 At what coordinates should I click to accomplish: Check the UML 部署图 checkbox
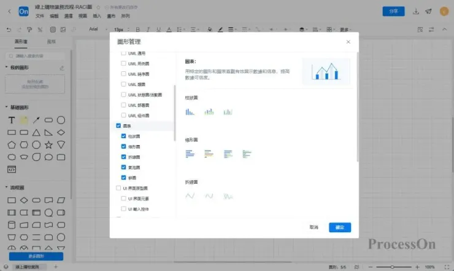pyautogui.click(x=123, y=105)
